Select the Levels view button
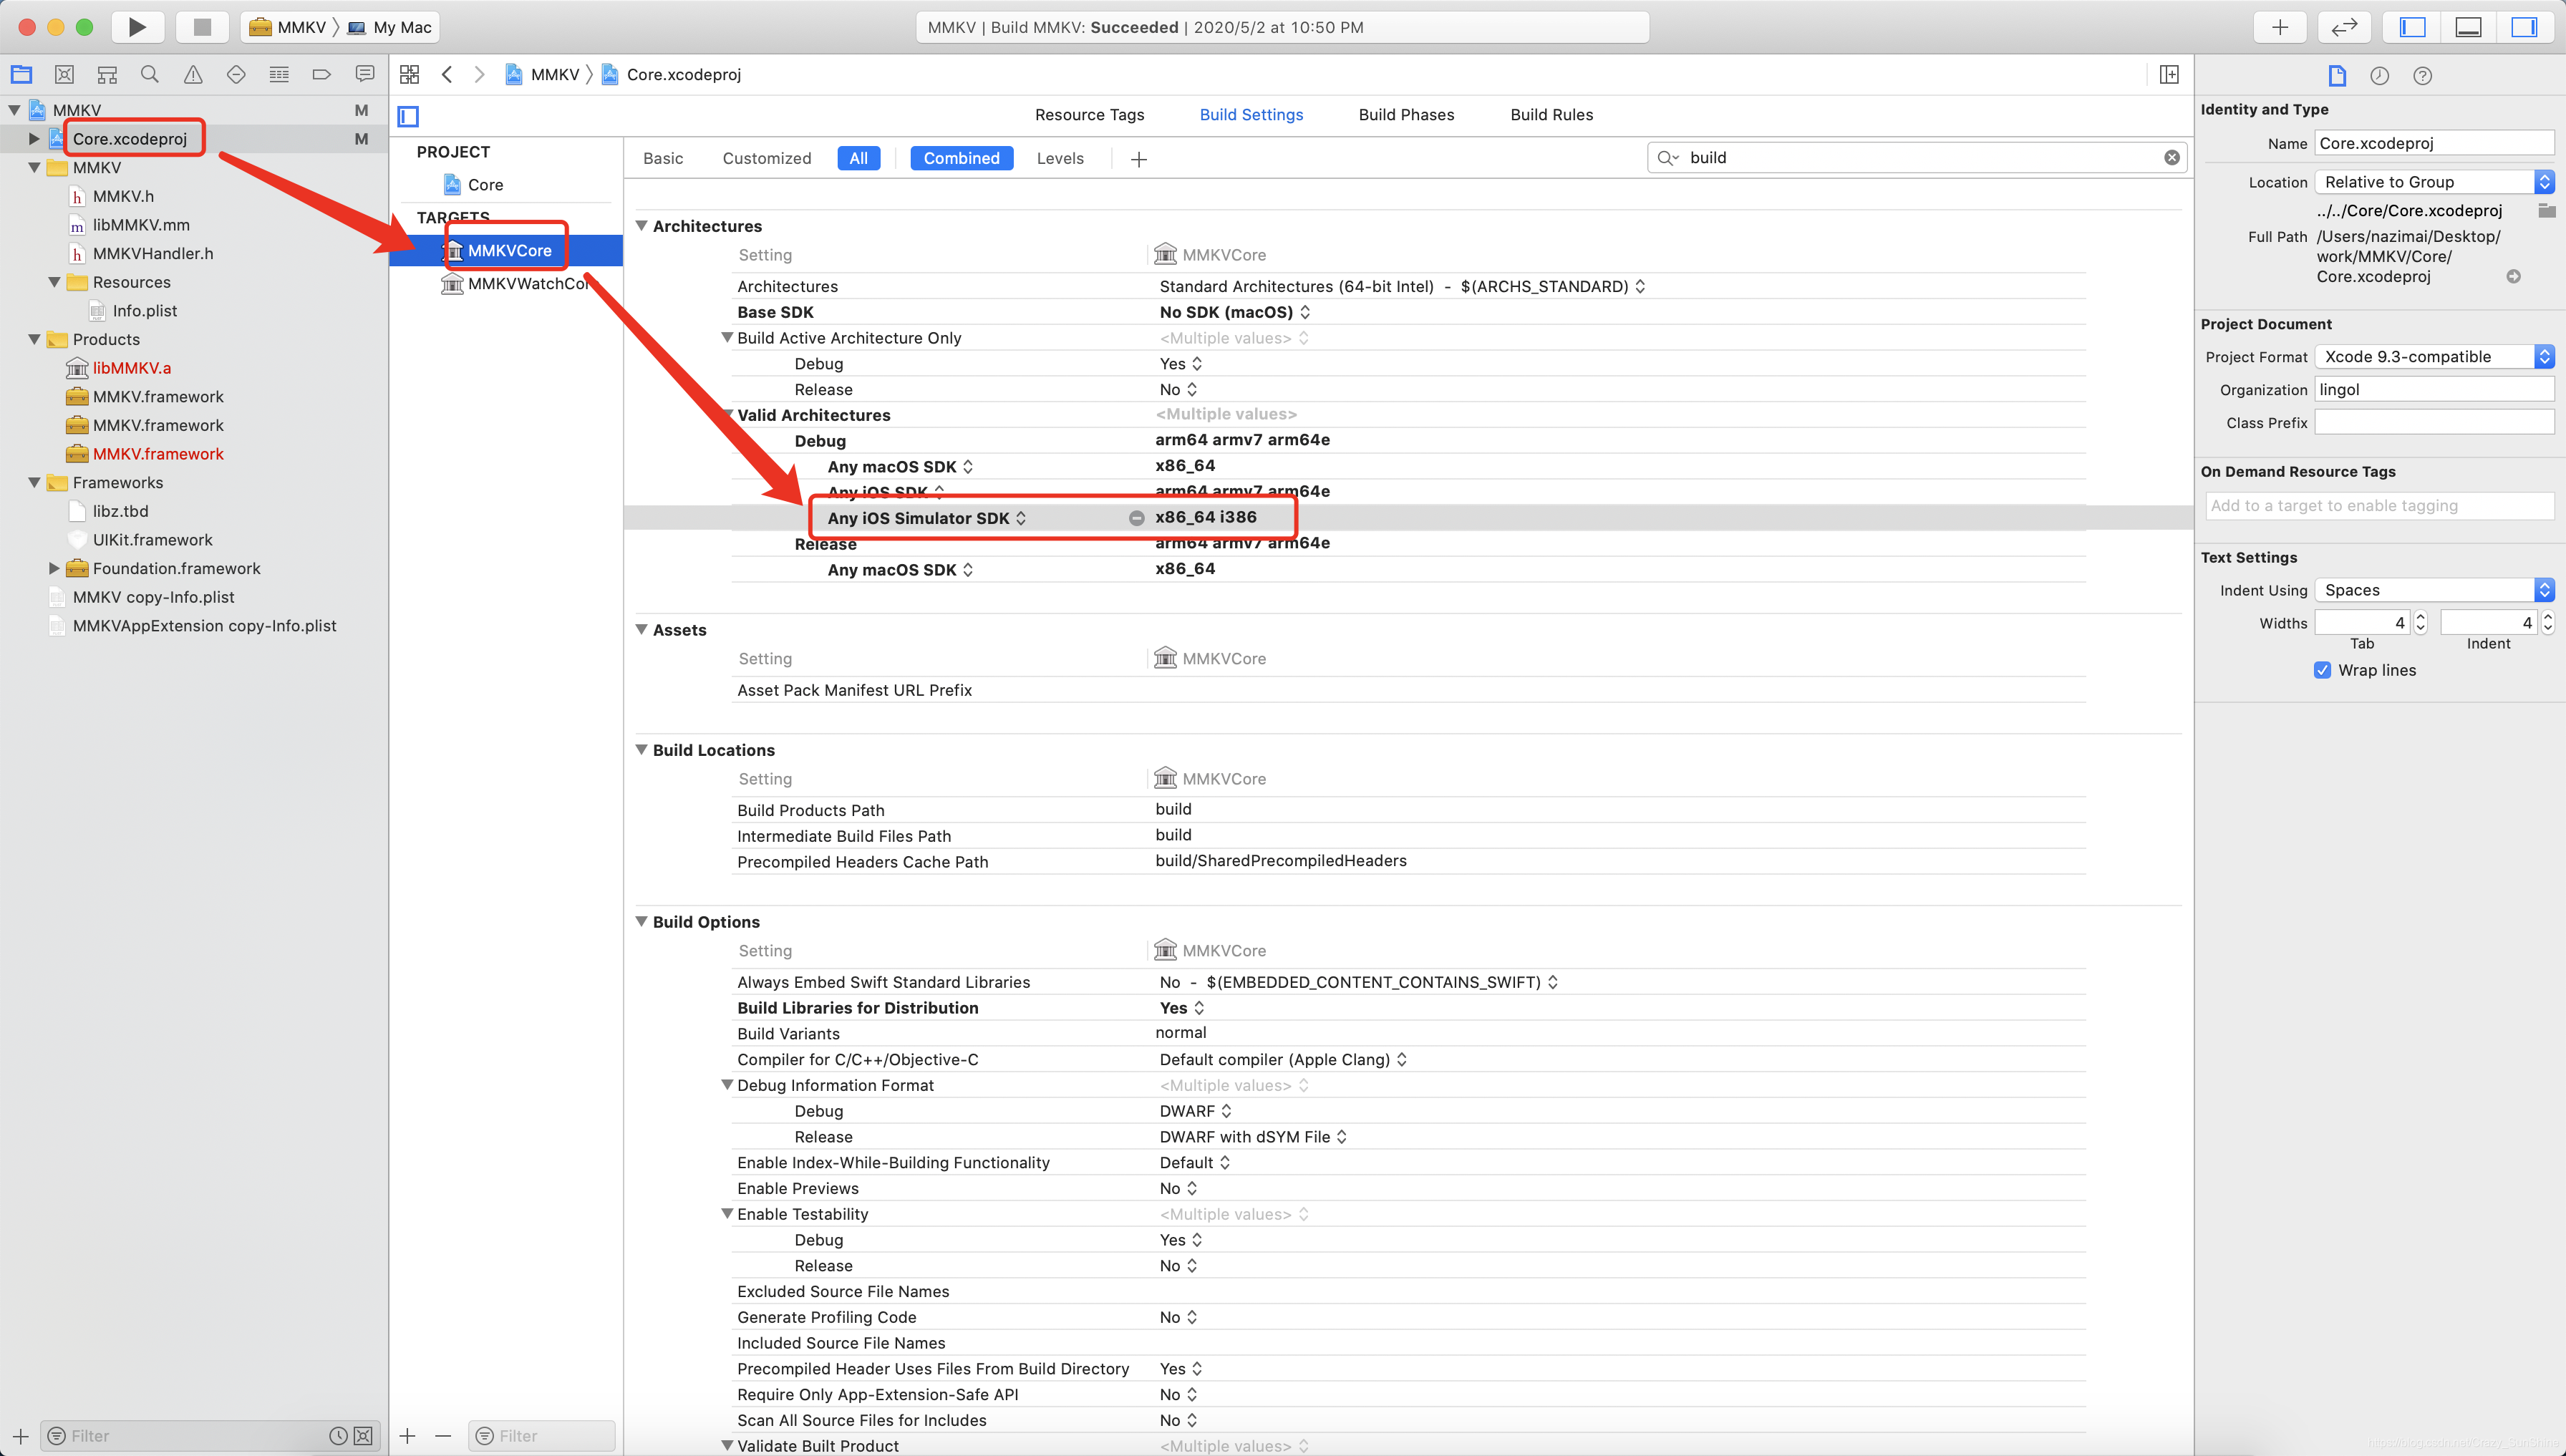2566x1456 pixels. coord(1059,158)
